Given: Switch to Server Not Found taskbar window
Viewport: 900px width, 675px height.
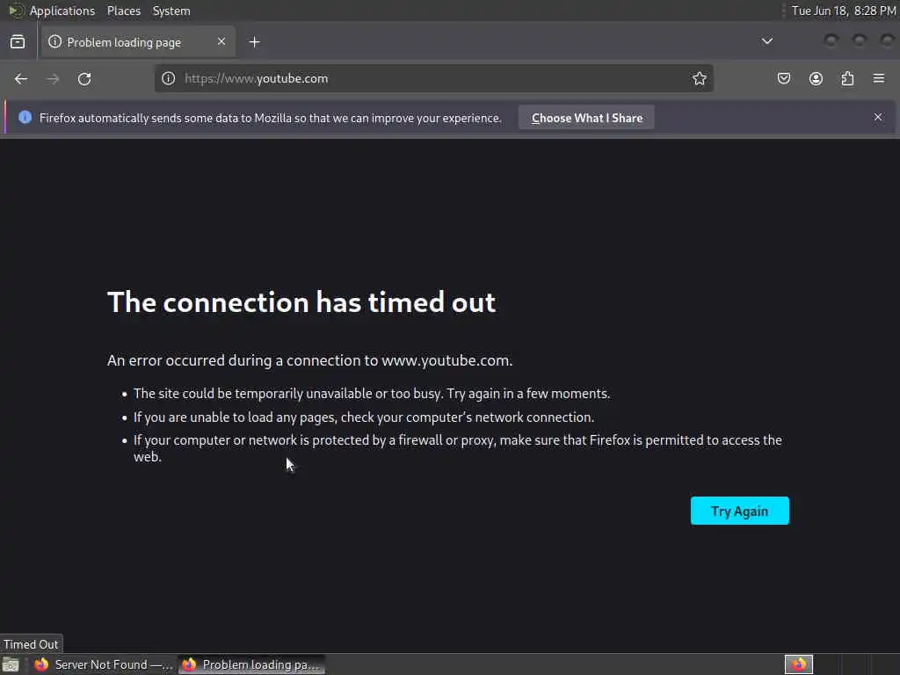Looking at the screenshot, I should pos(104,664).
